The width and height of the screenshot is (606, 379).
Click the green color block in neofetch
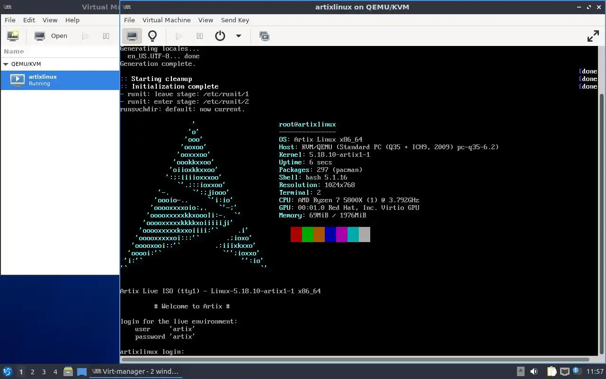[308, 235]
